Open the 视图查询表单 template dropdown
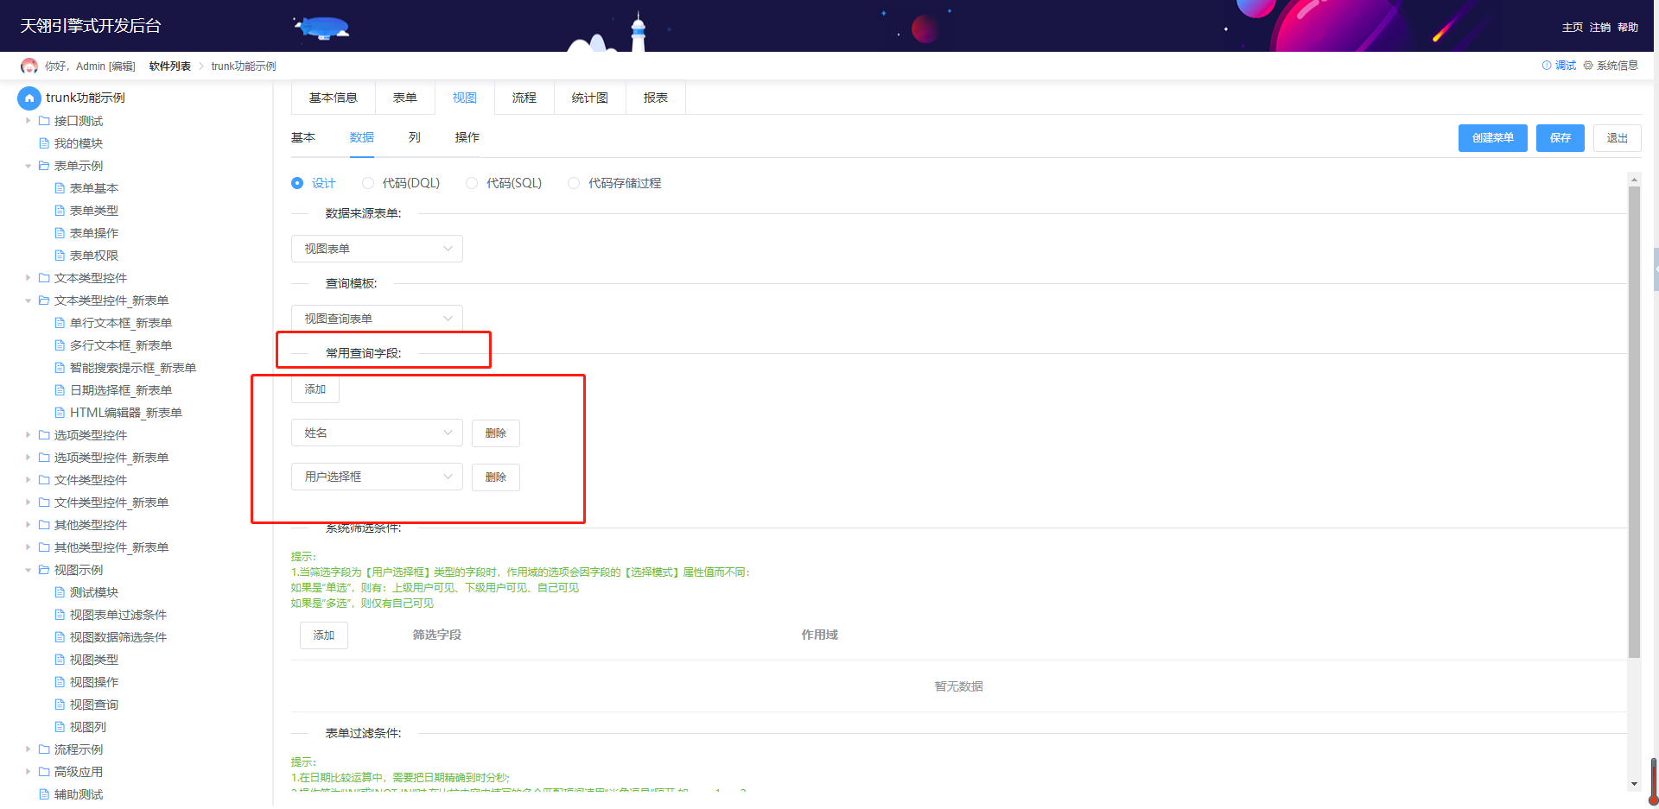The width and height of the screenshot is (1659, 809). pyautogui.click(x=377, y=319)
